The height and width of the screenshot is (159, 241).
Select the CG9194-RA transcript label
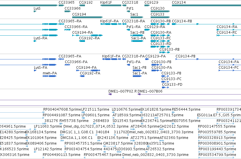click(82, 33)
